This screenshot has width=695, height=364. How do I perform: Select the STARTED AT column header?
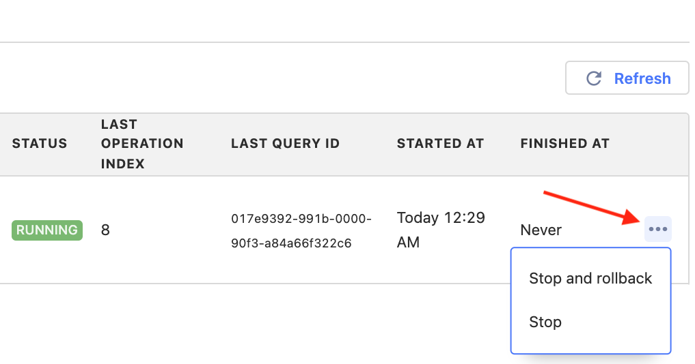pos(440,144)
